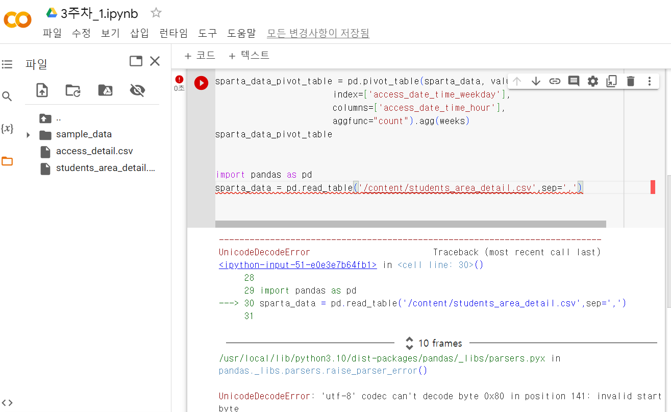Click the 파일 panel title text

[x=36, y=64]
